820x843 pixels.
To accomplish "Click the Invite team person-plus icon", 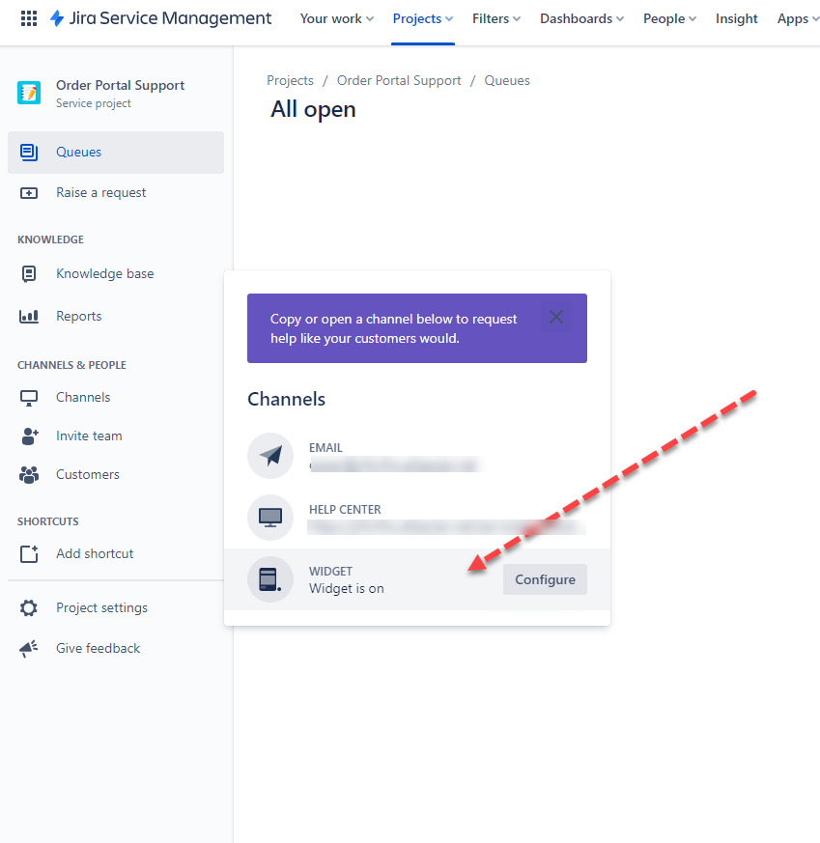I will pyautogui.click(x=30, y=436).
